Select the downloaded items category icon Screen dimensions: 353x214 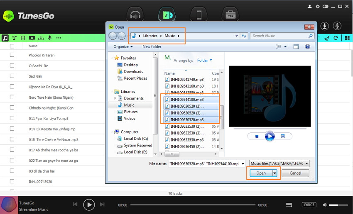(x=41, y=38)
